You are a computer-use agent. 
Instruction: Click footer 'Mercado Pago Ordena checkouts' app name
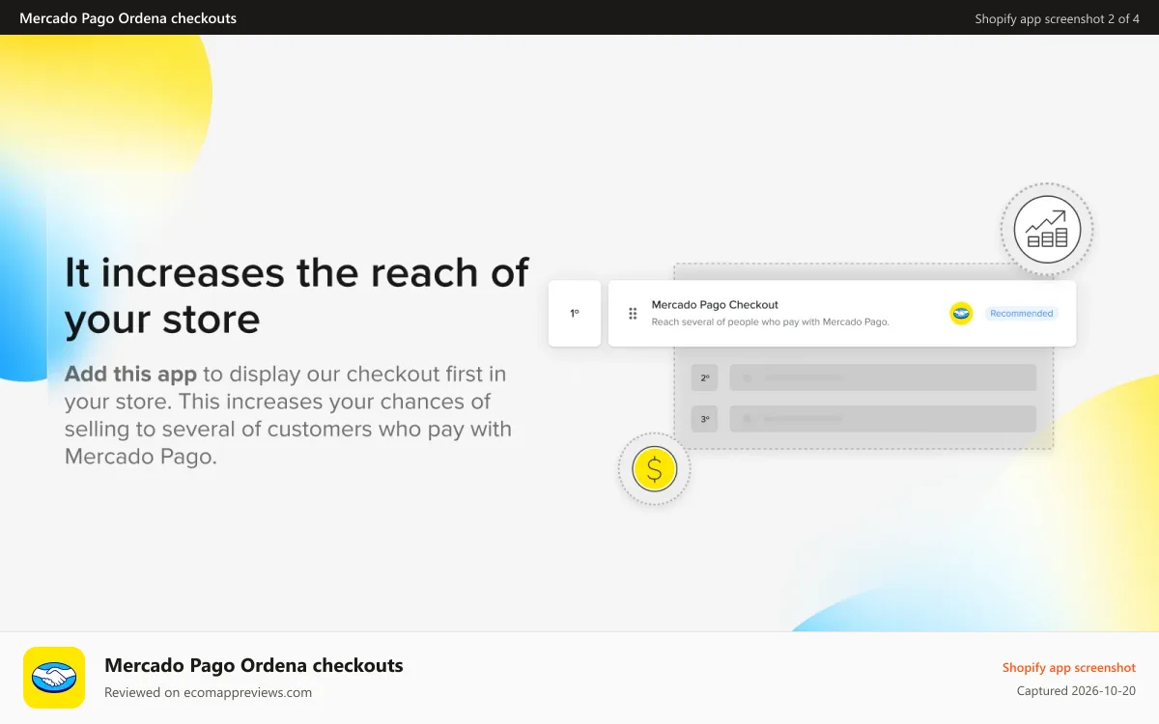254,665
